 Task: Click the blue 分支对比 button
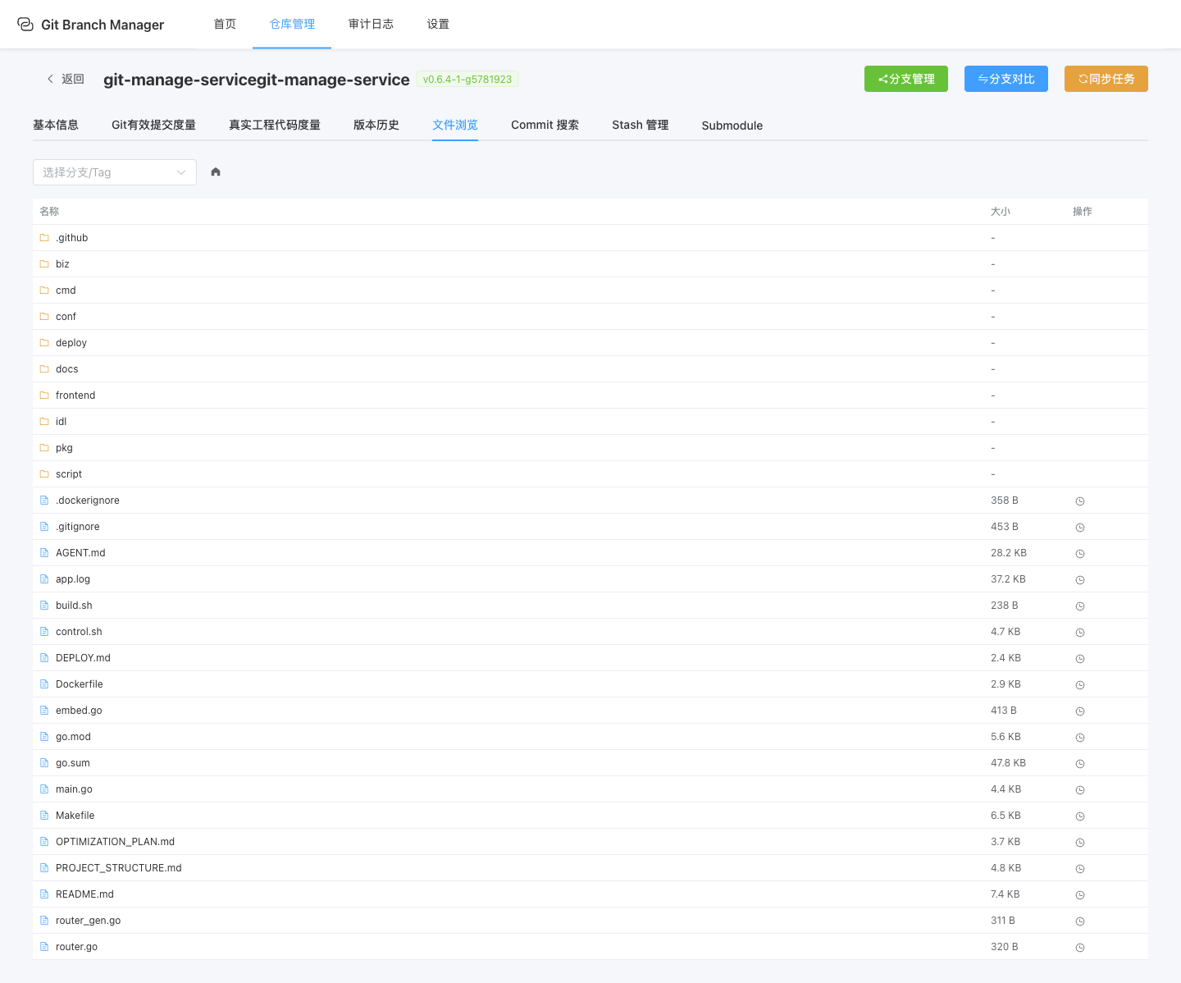coord(1005,79)
